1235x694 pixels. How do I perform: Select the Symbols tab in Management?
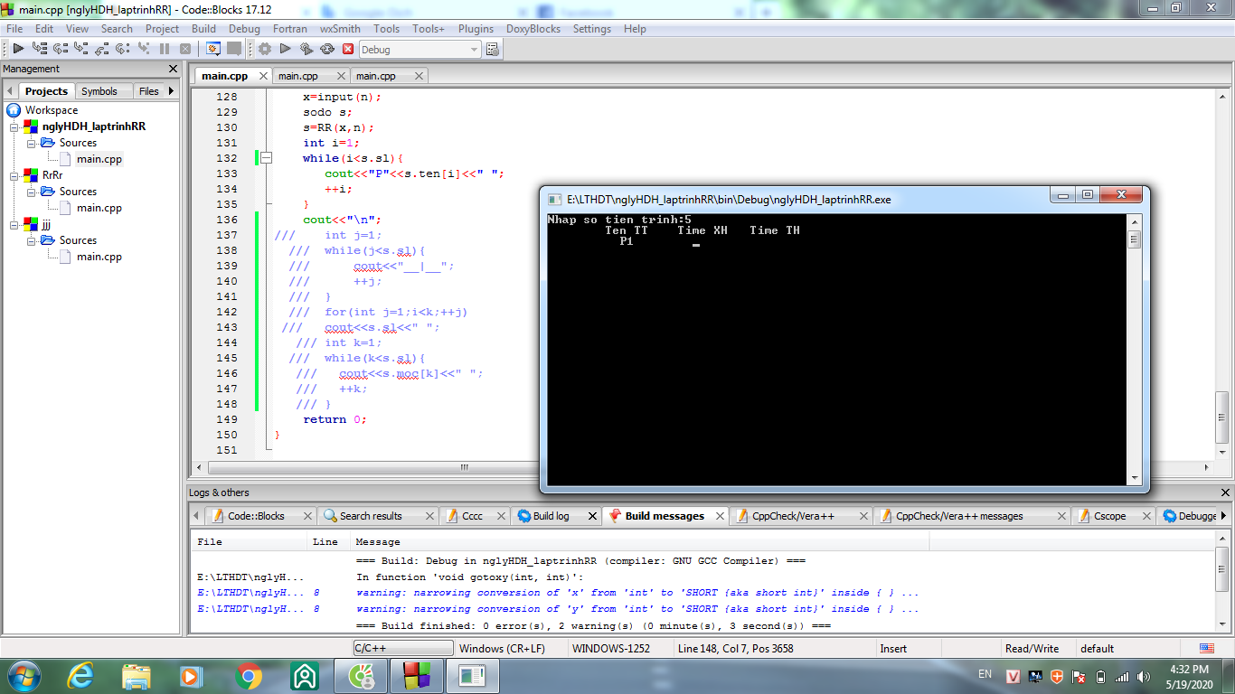99,91
